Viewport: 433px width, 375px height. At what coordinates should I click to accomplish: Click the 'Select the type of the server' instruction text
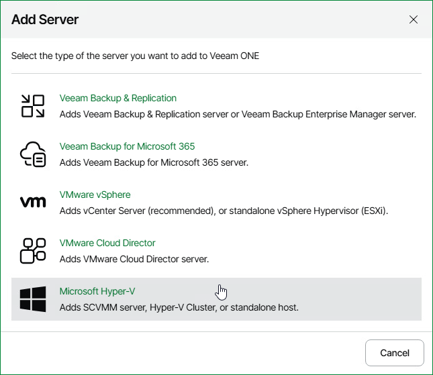pyautogui.click(x=135, y=56)
